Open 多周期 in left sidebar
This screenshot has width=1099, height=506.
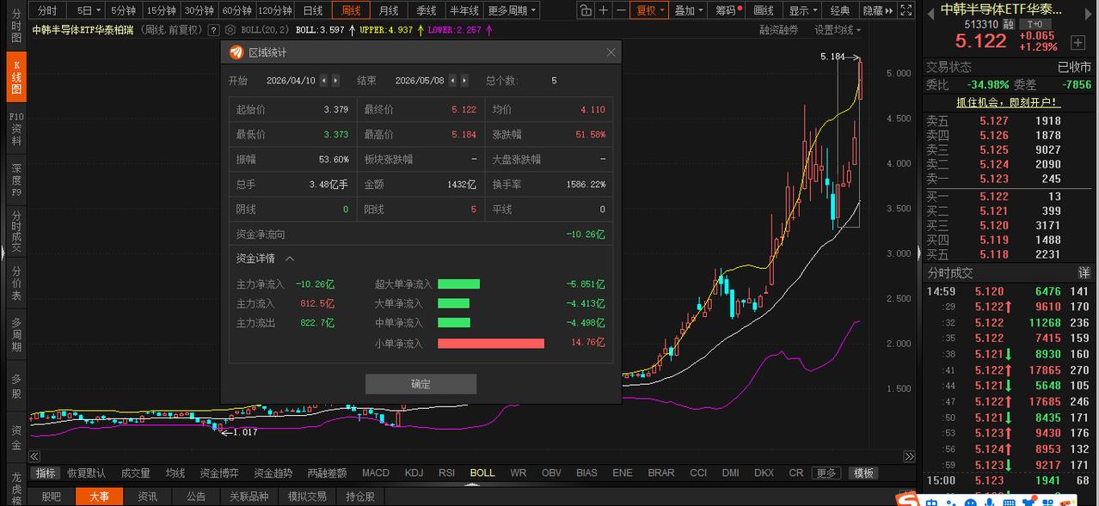coord(16,334)
